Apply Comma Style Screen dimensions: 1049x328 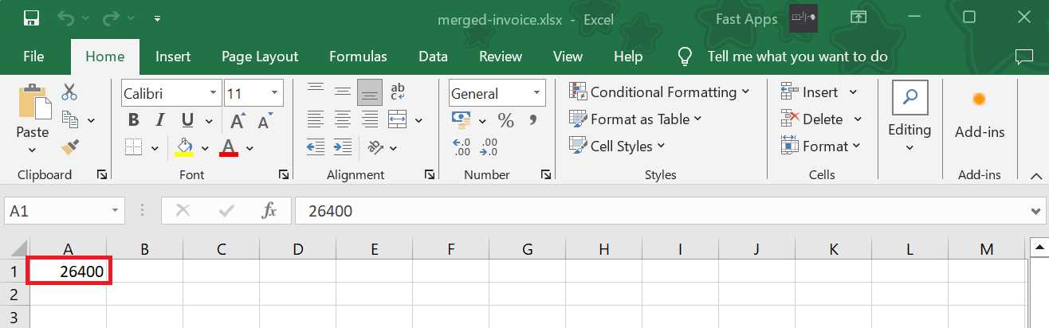coord(533,120)
